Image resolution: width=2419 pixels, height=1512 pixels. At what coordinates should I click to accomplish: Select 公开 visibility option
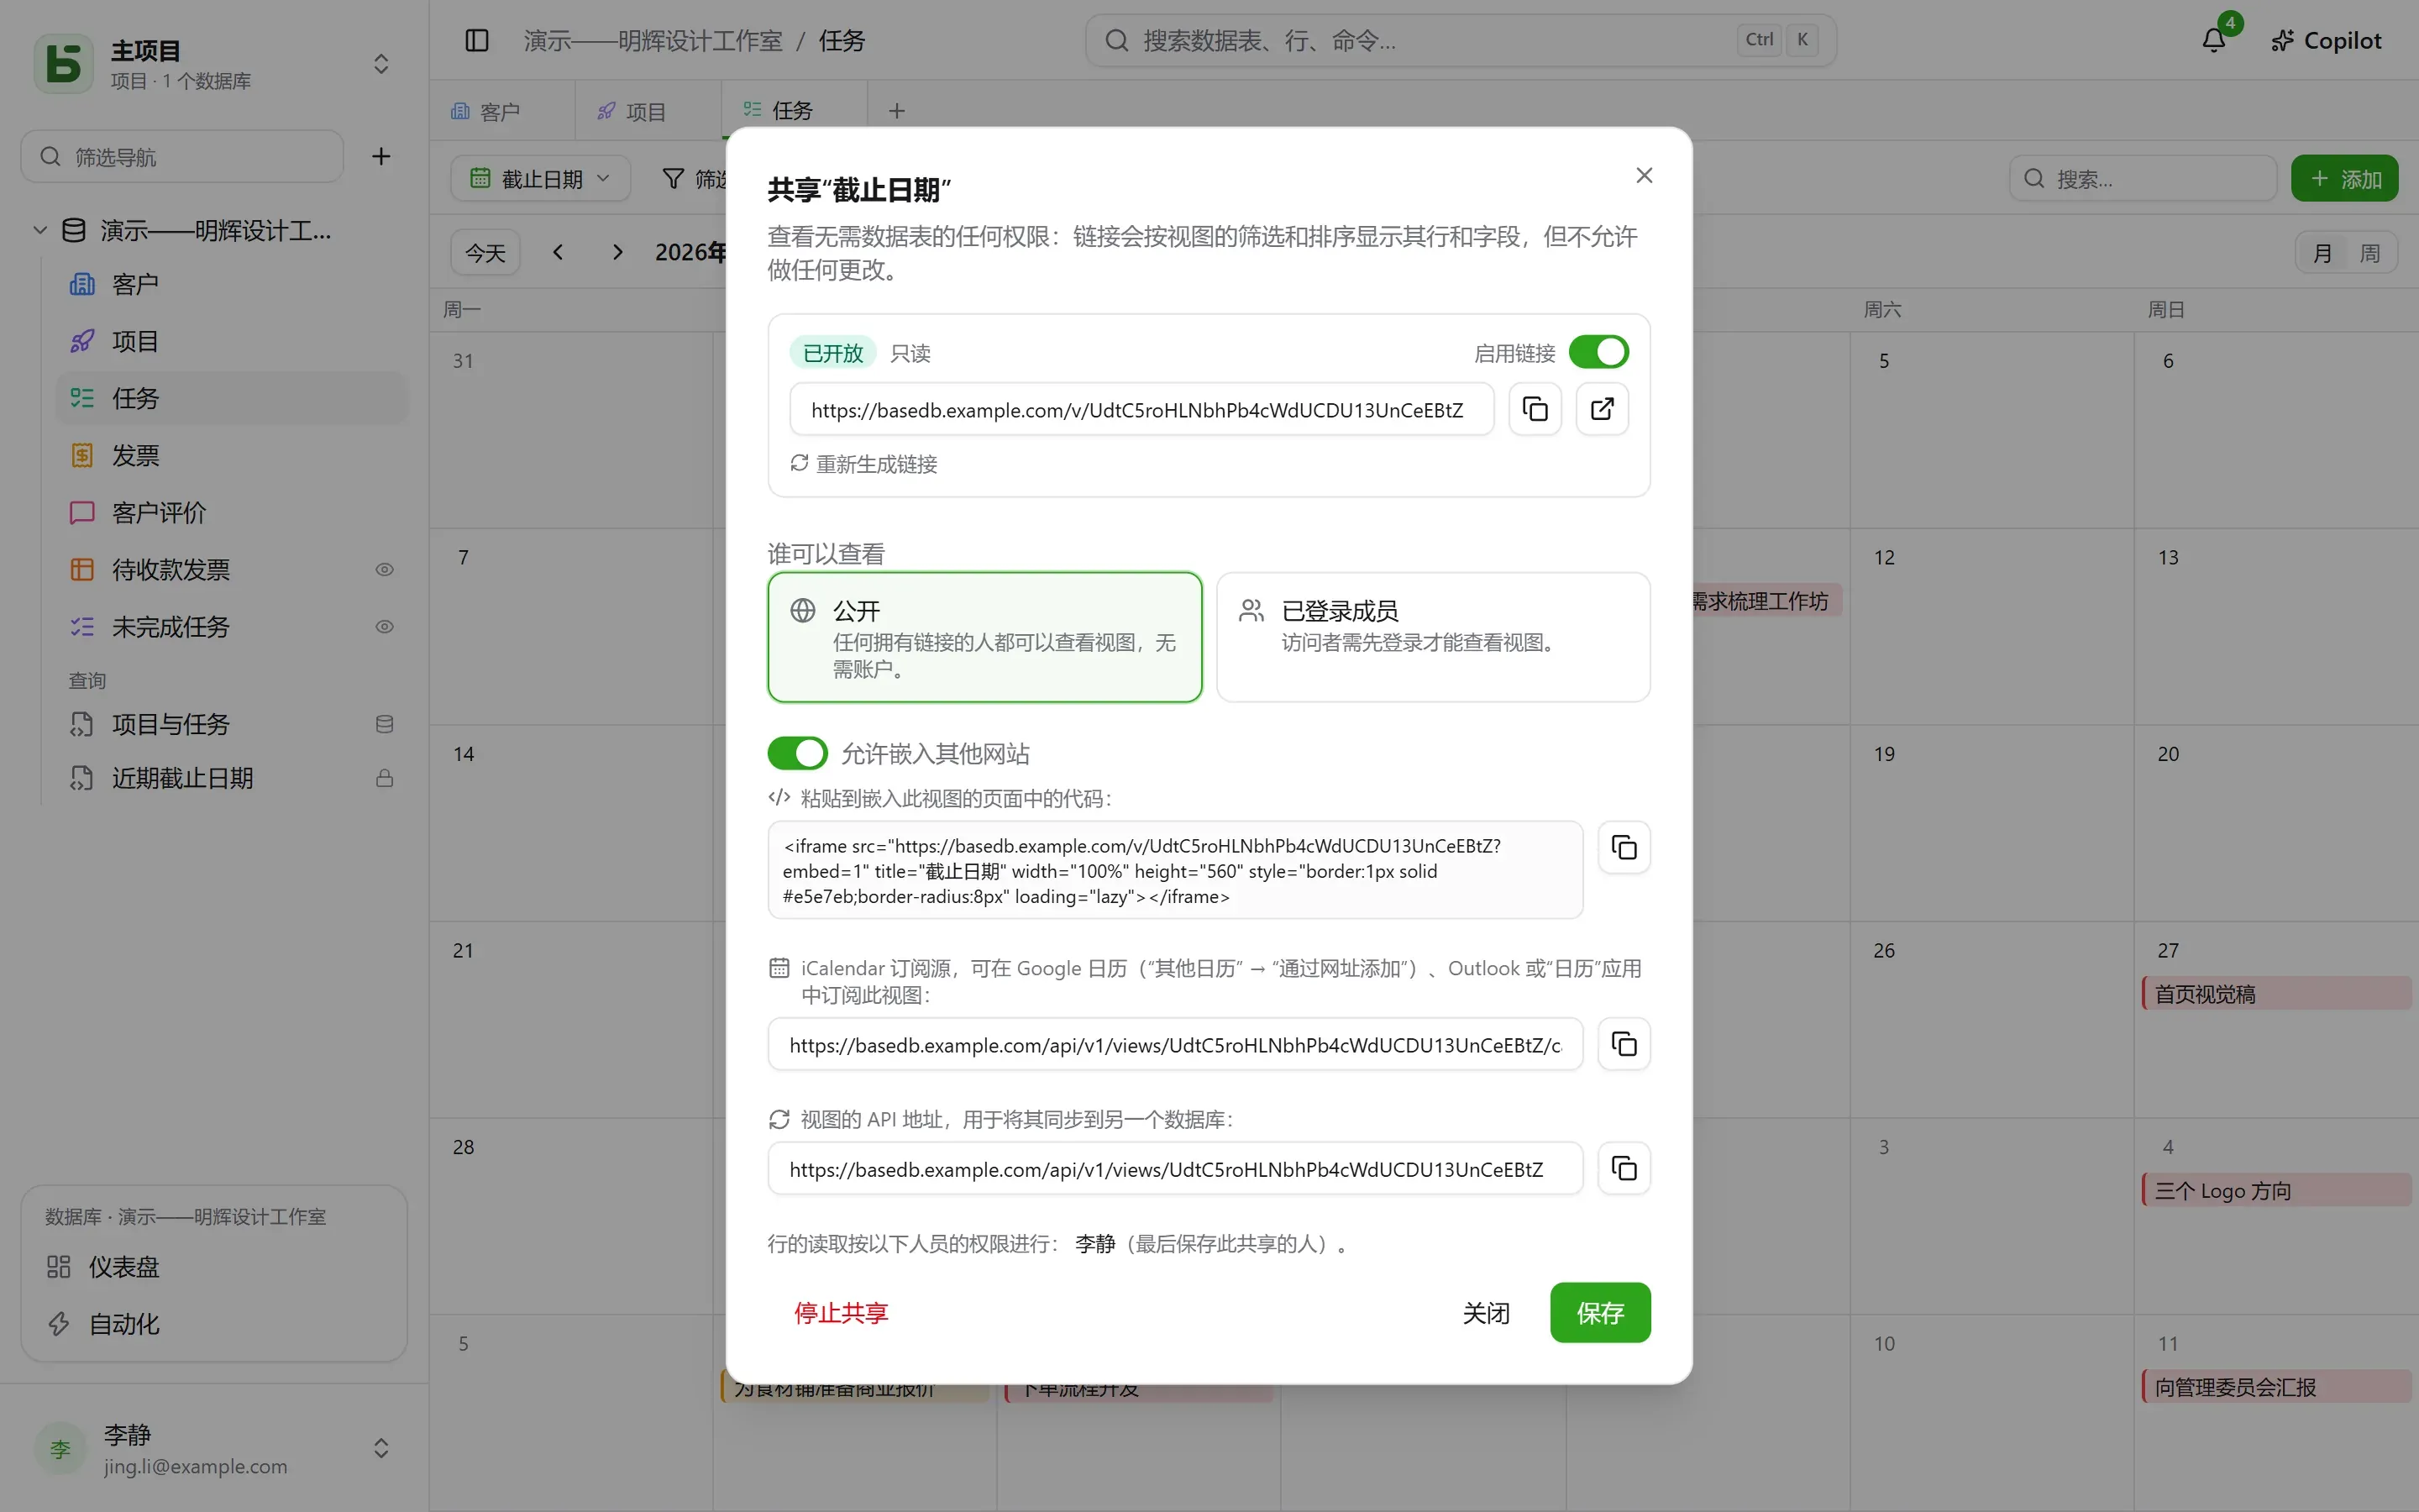click(984, 637)
